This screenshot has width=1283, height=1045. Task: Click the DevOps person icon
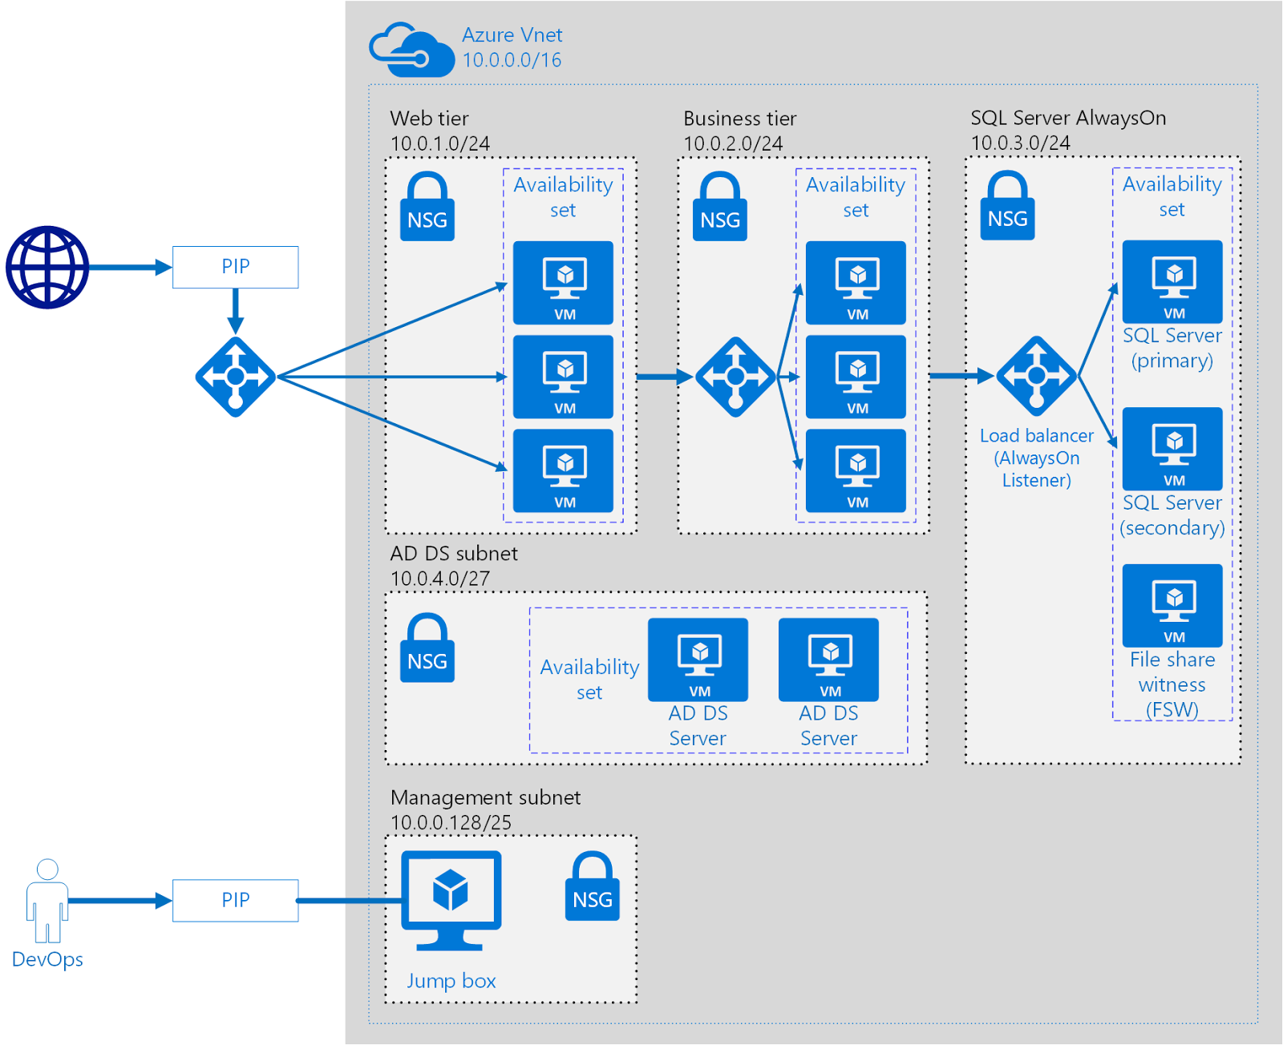tap(47, 901)
